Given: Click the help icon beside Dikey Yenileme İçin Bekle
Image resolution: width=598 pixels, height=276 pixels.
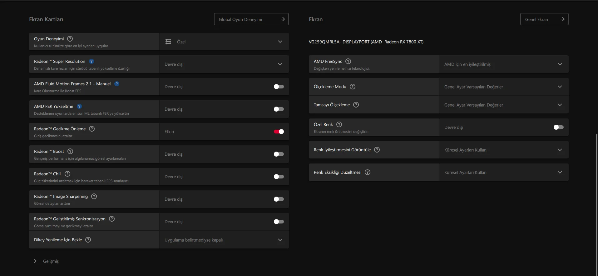Looking at the screenshot, I should point(88,240).
